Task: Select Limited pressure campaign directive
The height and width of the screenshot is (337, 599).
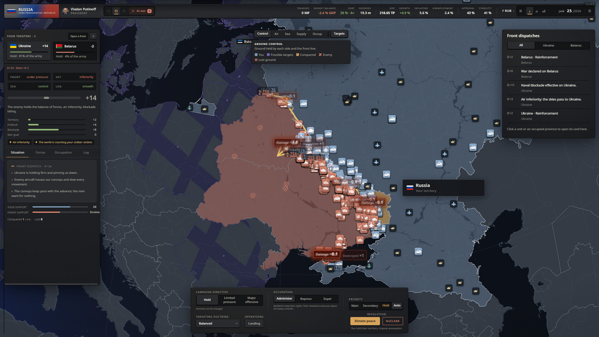Action: 229,300
